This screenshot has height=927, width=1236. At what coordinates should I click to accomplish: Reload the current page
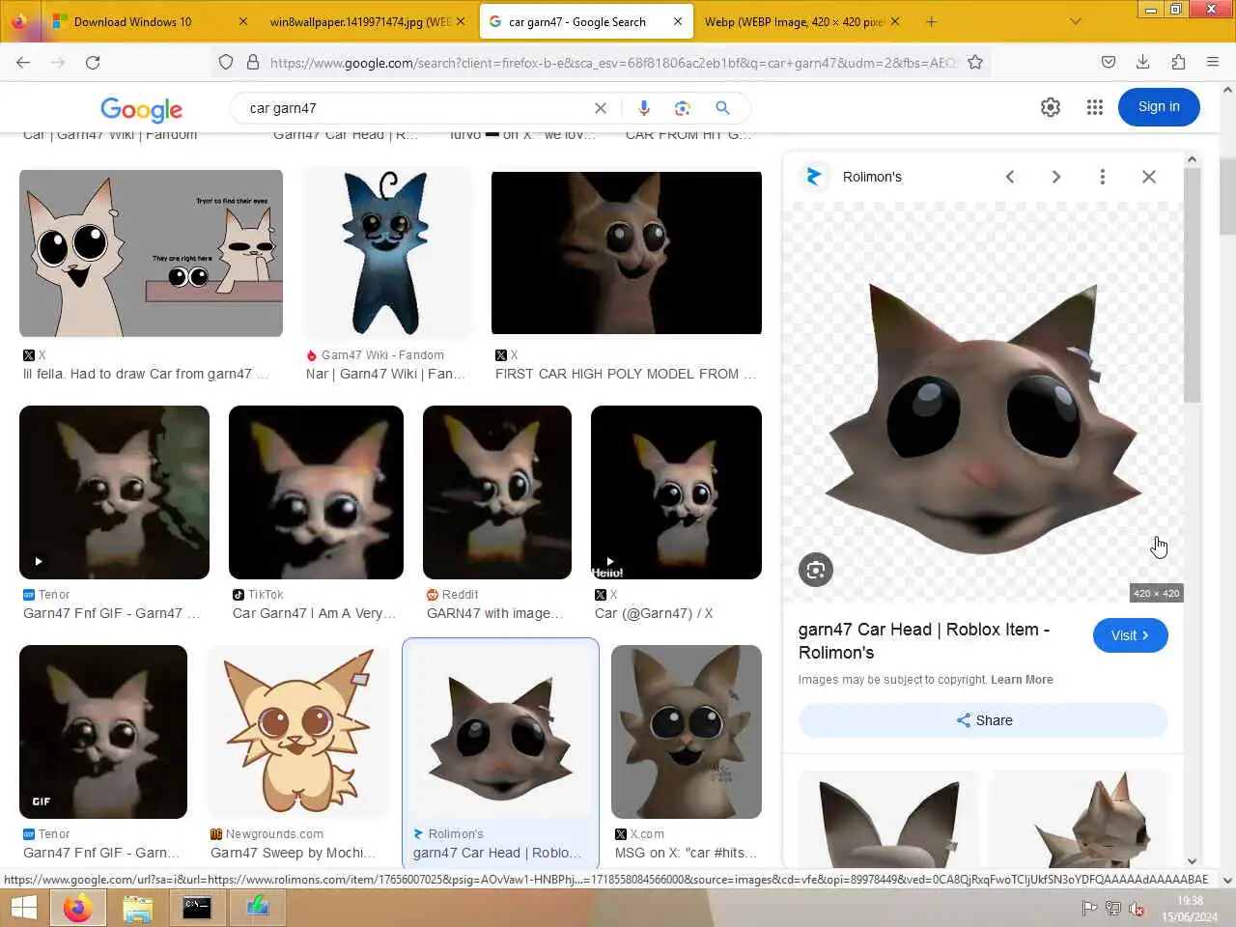[93, 62]
